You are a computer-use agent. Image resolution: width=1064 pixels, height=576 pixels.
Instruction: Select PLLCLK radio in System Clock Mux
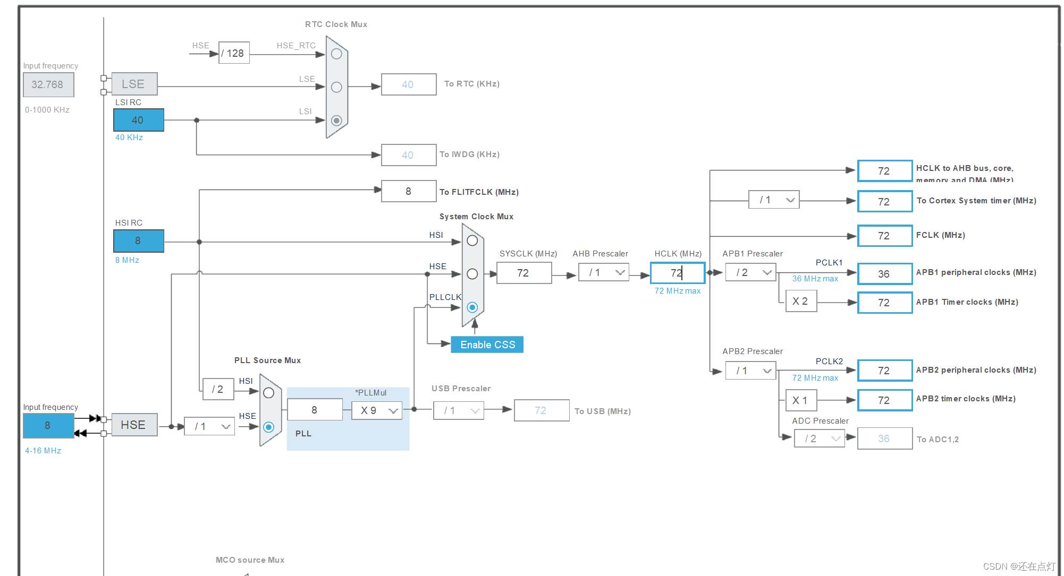(x=472, y=307)
